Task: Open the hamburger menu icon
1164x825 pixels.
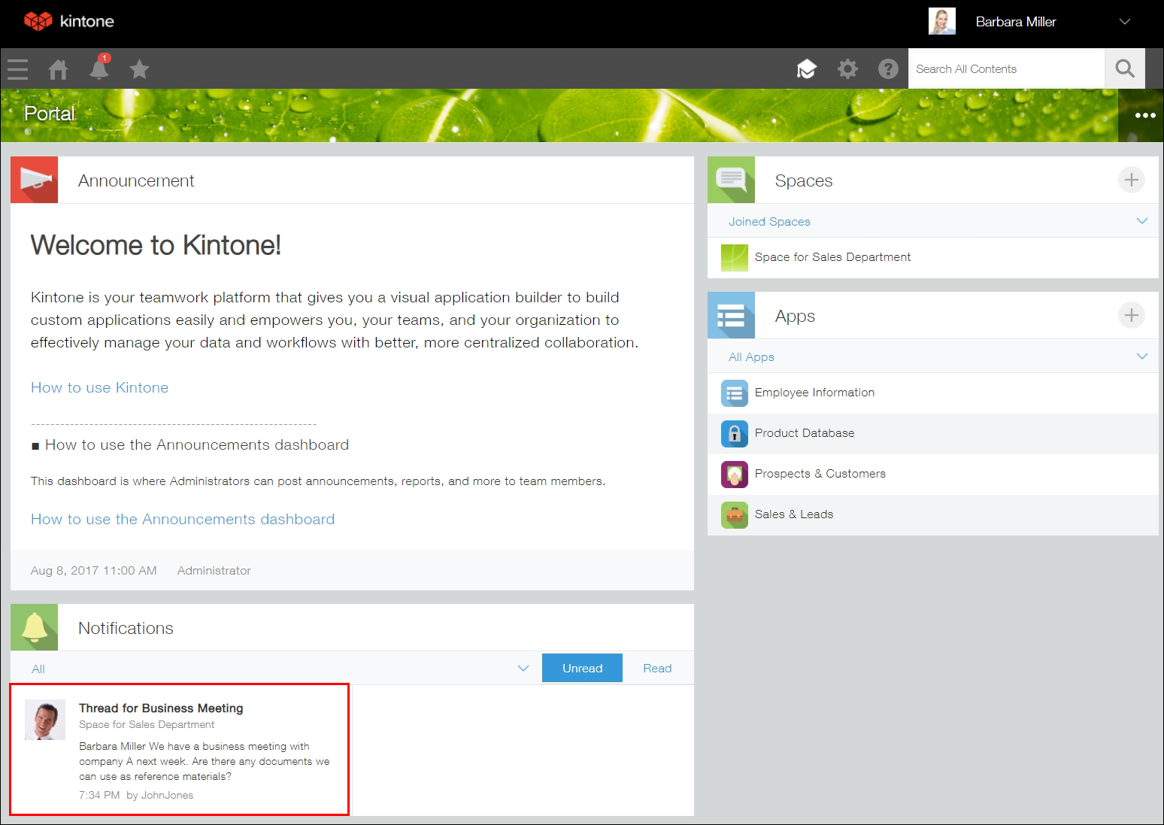Action: click(x=17, y=68)
